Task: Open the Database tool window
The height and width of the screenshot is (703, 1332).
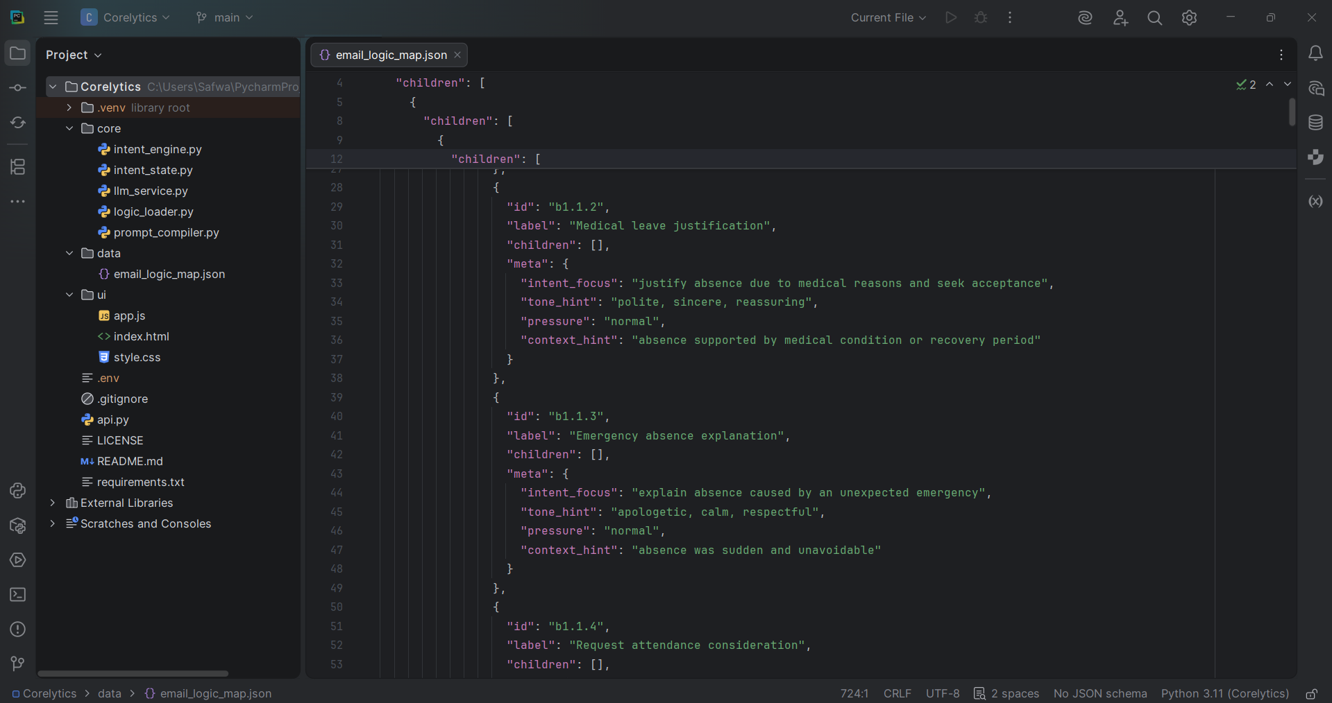Action: click(x=1315, y=123)
